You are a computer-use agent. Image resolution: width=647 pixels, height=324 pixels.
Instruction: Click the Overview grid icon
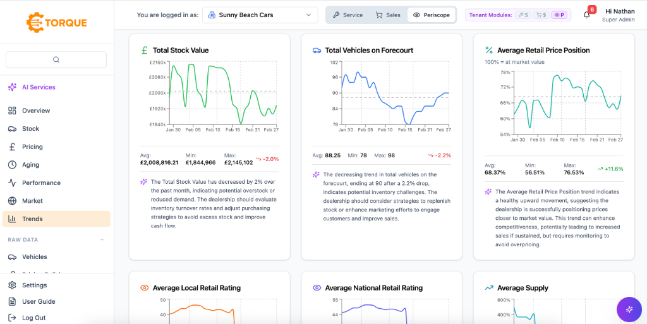pos(12,111)
